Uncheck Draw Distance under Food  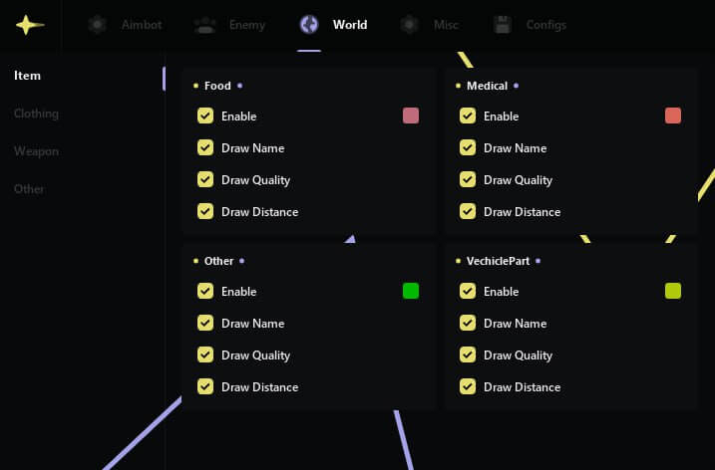pyautogui.click(x=205, y=212)
